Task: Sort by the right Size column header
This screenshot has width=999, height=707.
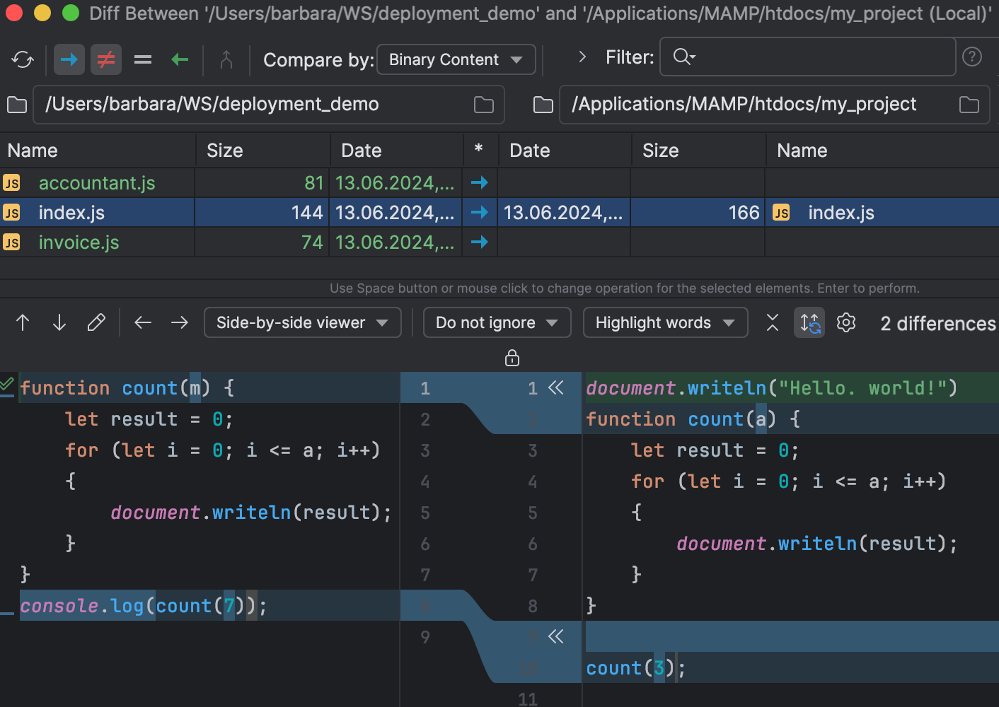Action: [x=698, y=151]
